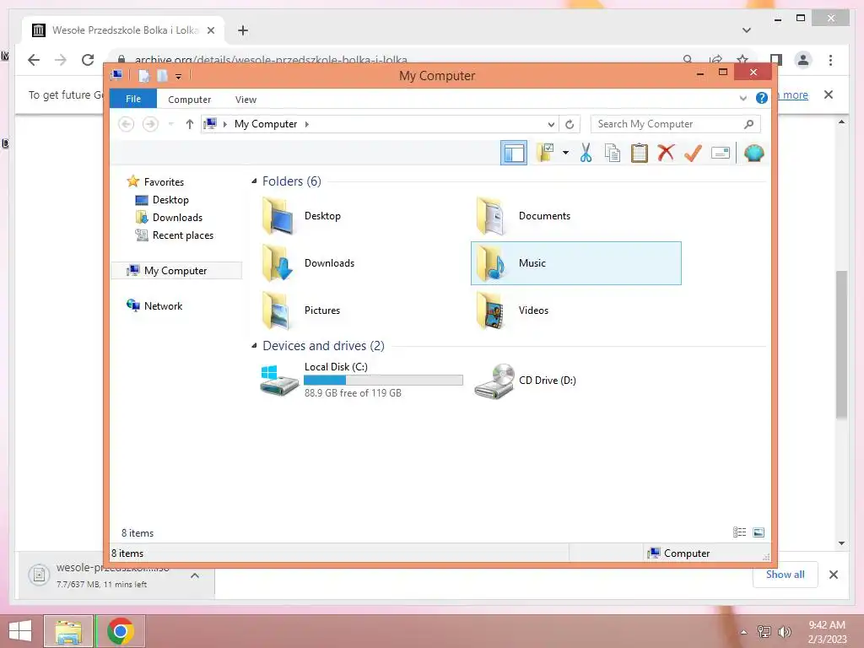Click the Search My Computer field
Viewport: 864px width, 648px height.
(675, 124)
